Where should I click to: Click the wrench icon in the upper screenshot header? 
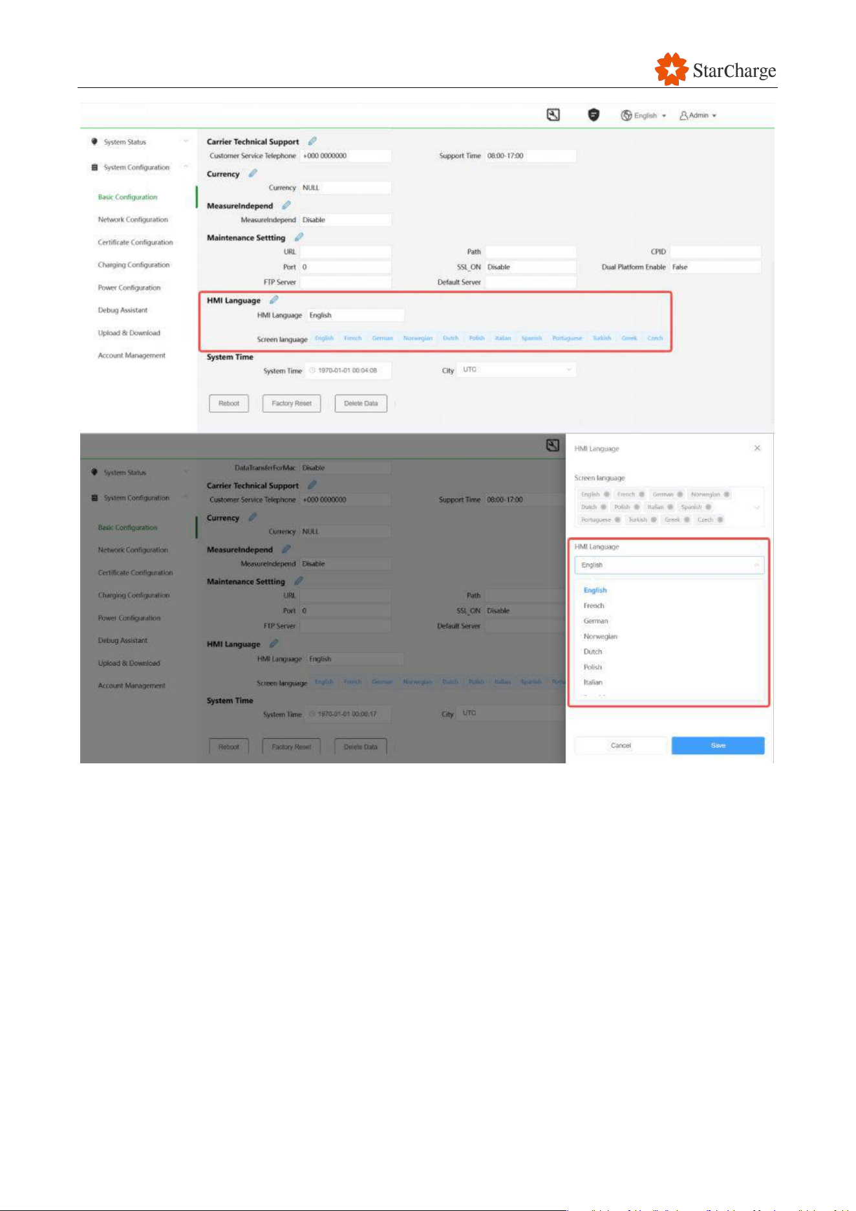point(553,115)
